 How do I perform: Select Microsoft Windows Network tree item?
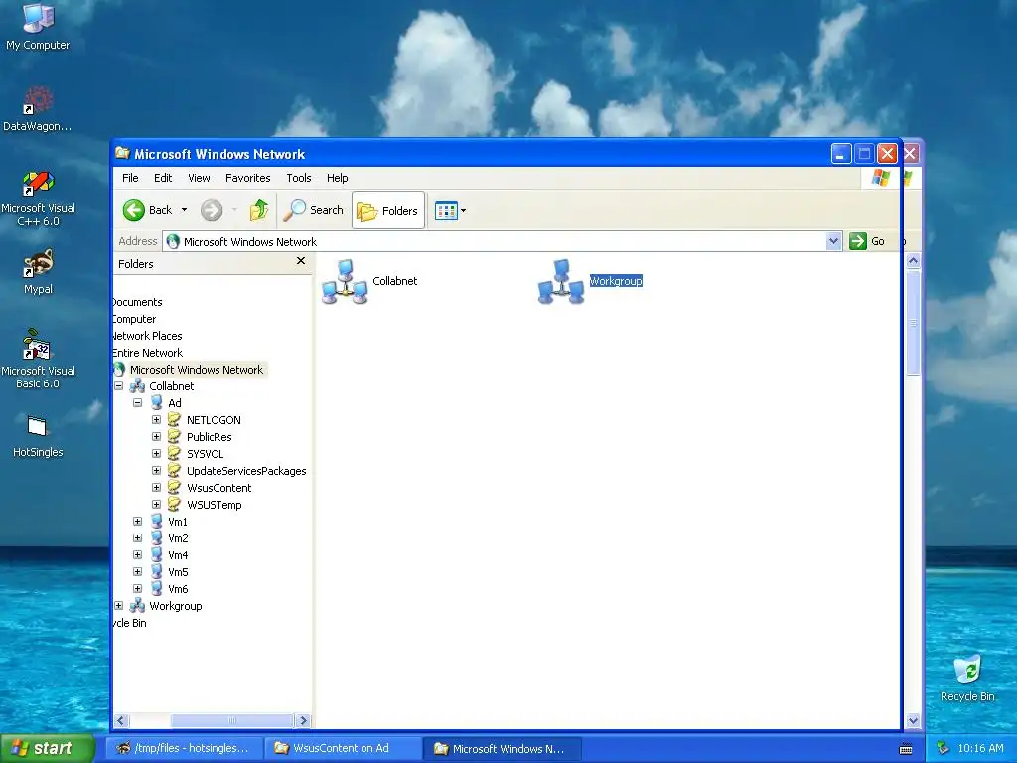(x=196, y=370)
